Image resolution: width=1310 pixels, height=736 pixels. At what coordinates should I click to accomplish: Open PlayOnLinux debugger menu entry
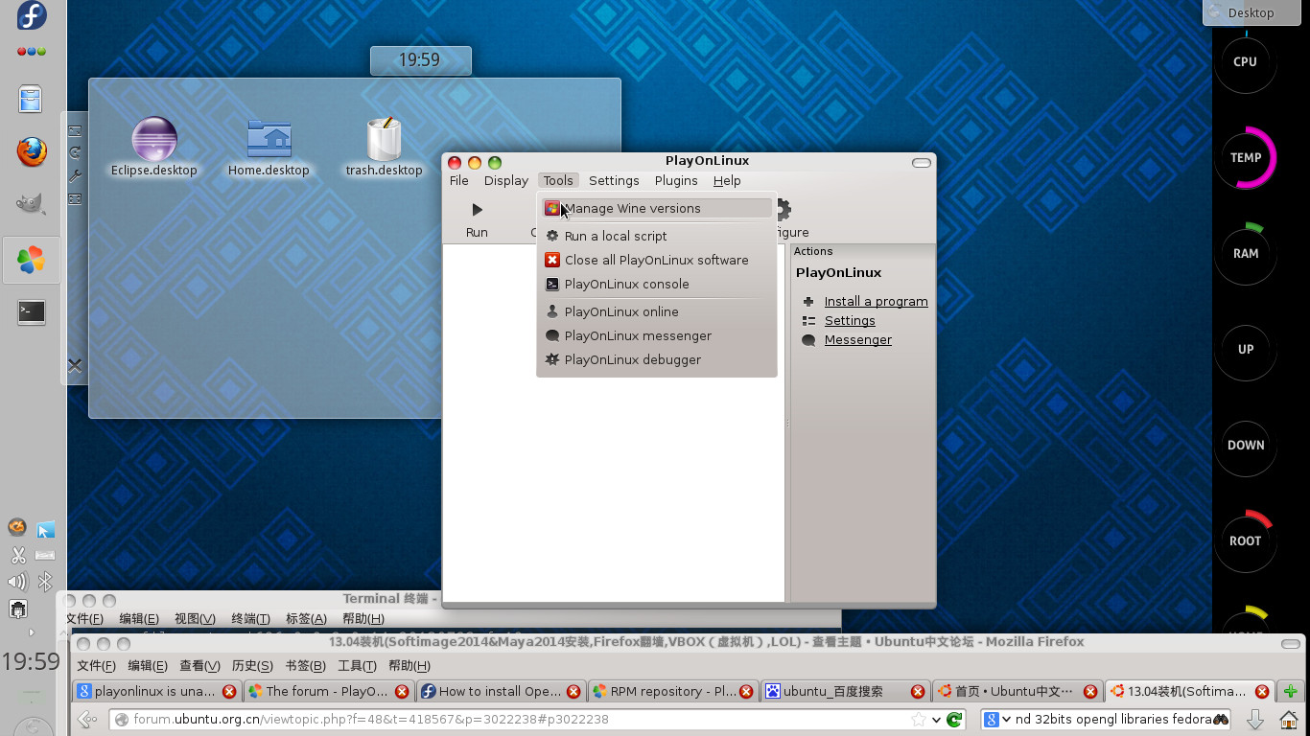657,359
